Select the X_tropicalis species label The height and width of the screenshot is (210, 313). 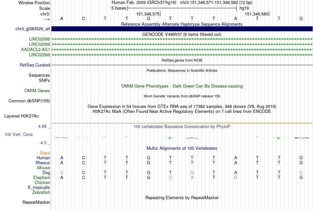tap(39, 188)
